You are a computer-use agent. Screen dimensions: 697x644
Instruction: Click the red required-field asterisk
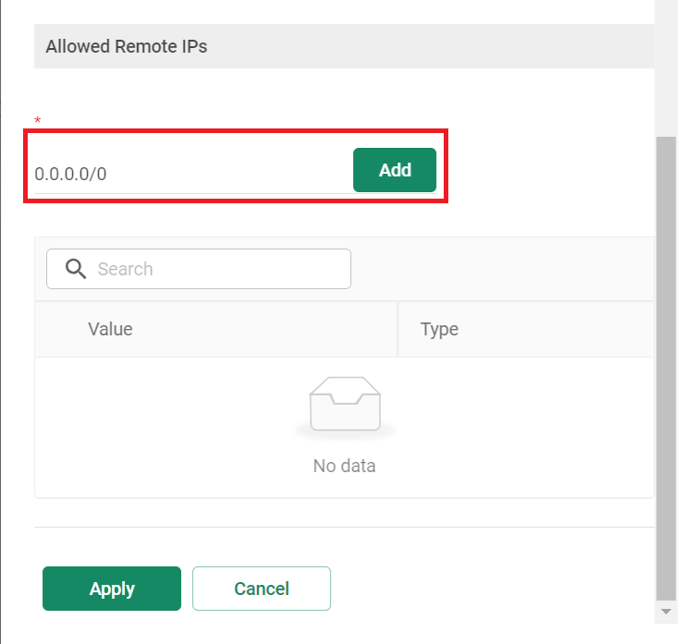point(37,120)
